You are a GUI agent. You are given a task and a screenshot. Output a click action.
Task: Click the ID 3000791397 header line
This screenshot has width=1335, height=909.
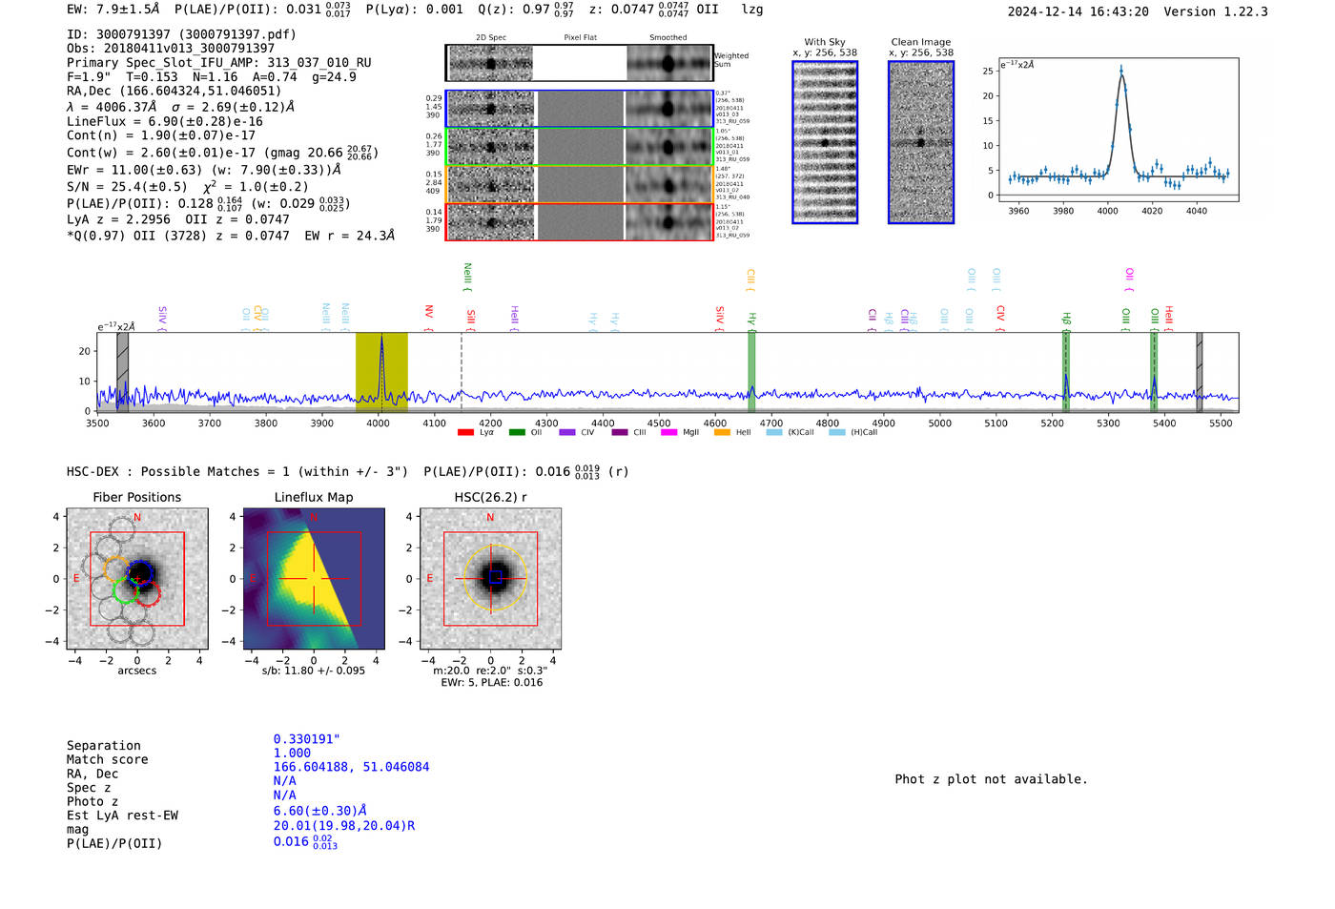181,34
